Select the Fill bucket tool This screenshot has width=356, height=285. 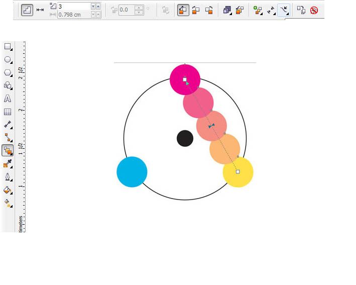(x=8, y=189)
